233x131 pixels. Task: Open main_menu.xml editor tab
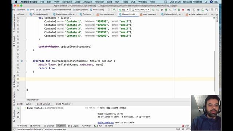point(149,14)
